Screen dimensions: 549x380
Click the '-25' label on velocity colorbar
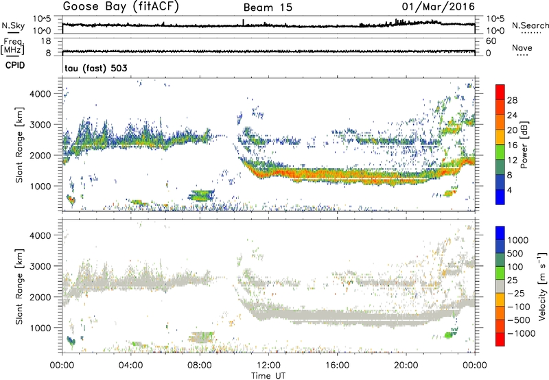point(516,294)
